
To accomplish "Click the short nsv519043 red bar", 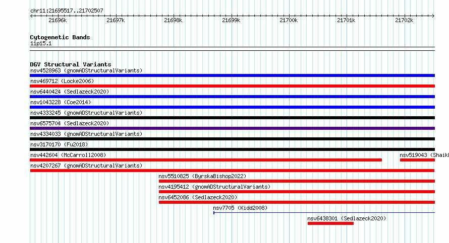I will click(418, 160).
